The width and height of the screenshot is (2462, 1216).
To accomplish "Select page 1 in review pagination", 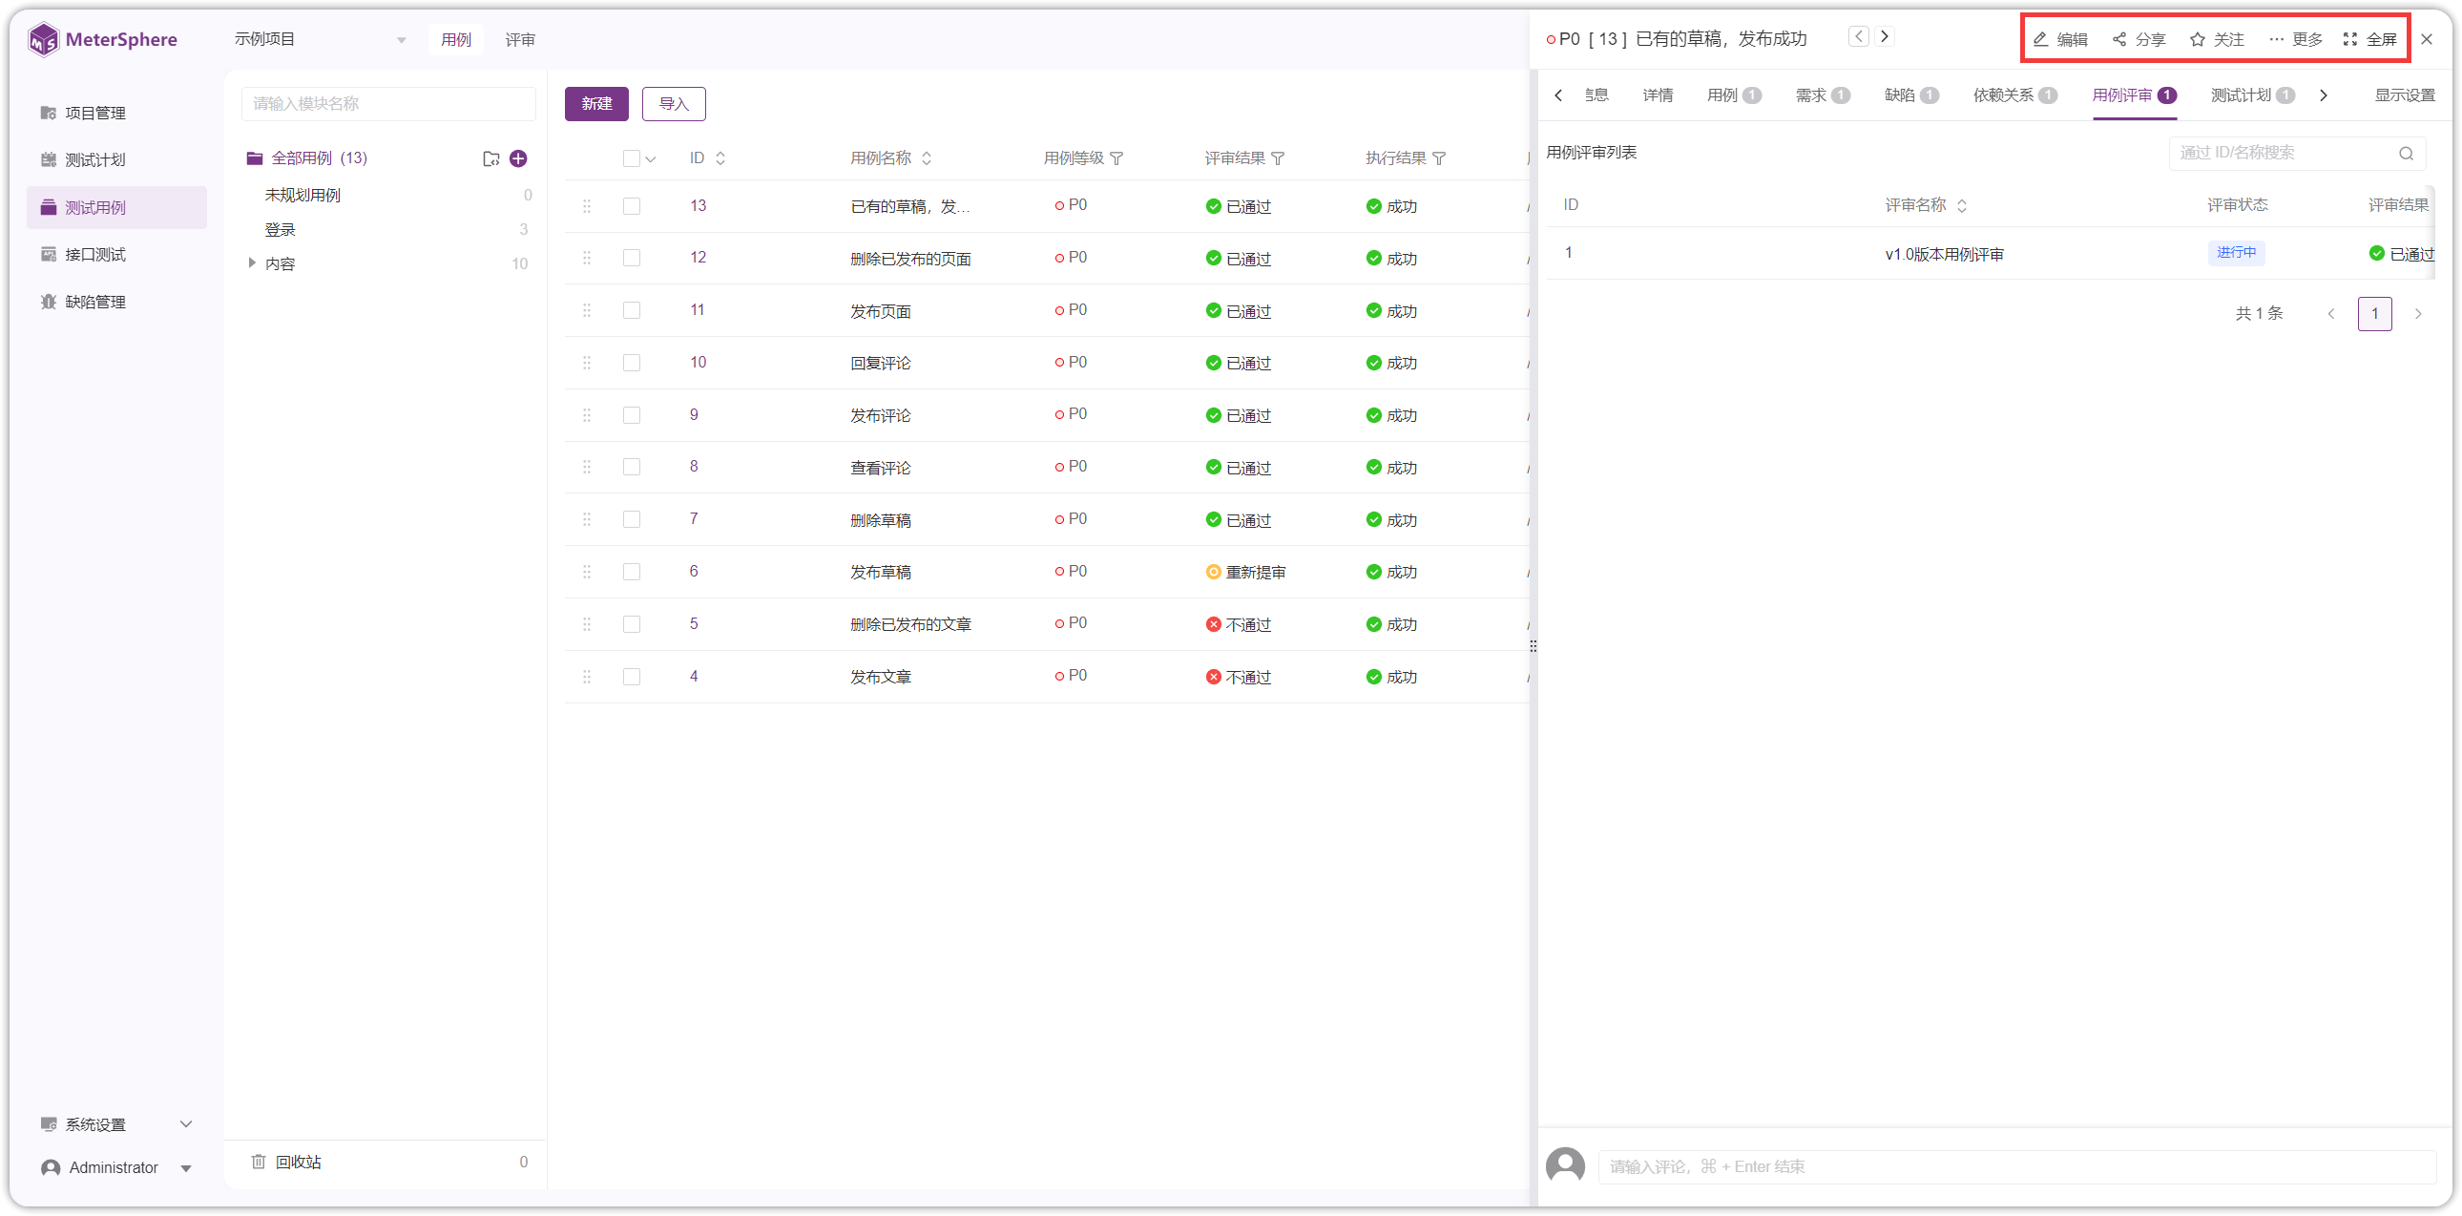I will [x=2375, y=314].
